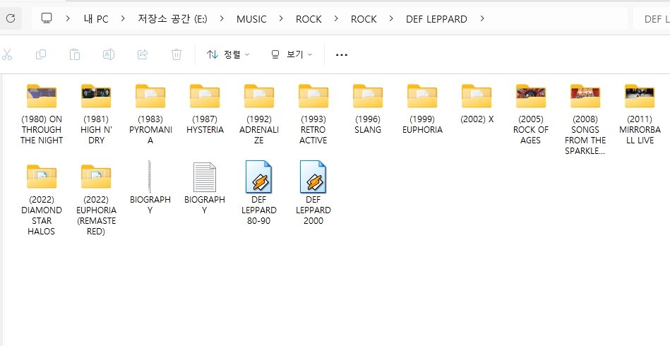
Task: Select the BIOGRAPHY text document file
Action: [x=205, y=187]
